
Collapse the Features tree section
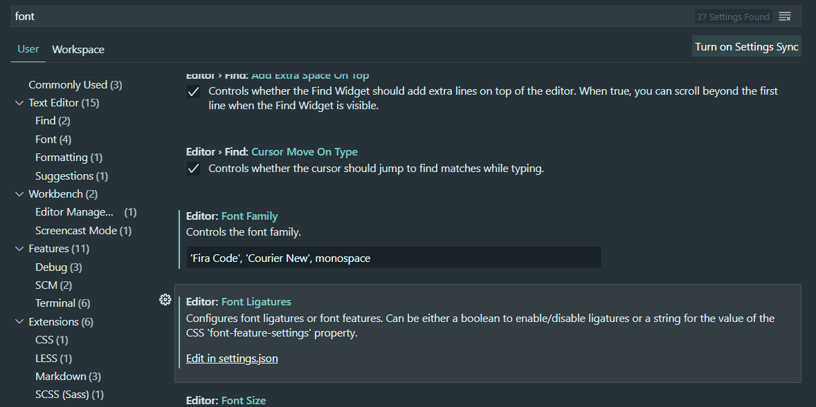tap(19, 249)
